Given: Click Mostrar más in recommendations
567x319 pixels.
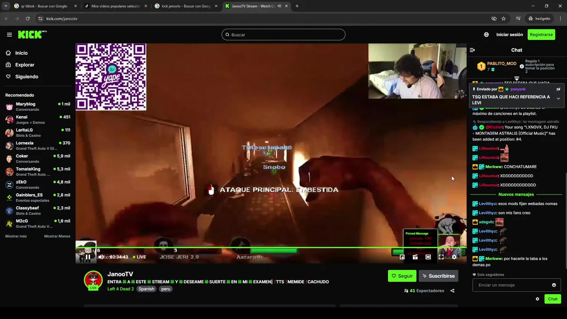Looking at the screenshot, I should [x=16, y=236].
